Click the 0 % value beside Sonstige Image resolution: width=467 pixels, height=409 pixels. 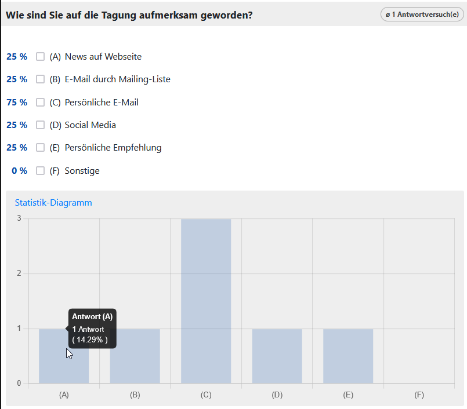coord(19,171)
